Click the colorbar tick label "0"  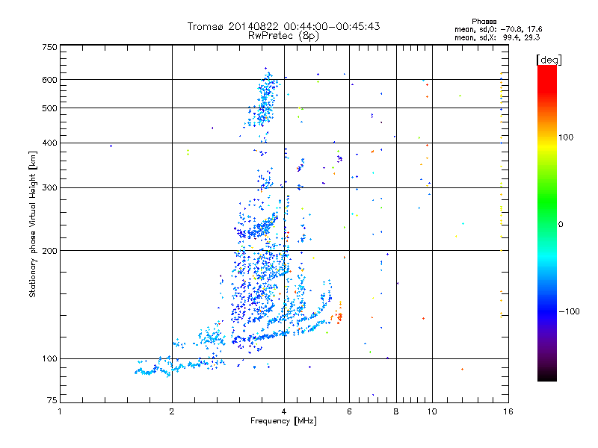pyautogui.click(x=561, y=225)
